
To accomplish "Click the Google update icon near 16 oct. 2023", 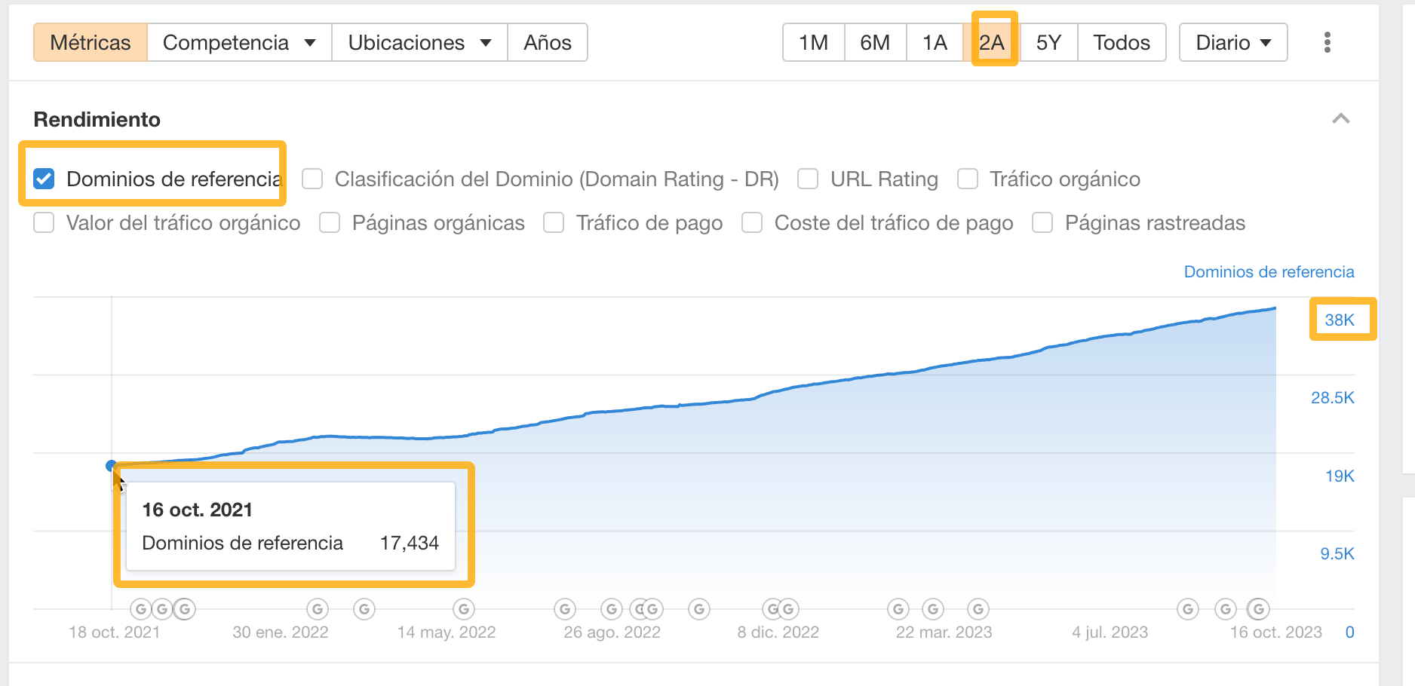I will point(1258,608).
